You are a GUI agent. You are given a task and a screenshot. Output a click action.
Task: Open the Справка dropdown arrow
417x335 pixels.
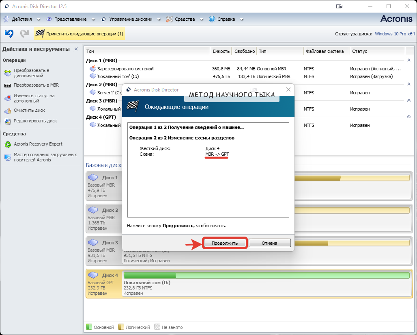pyautogui.click(x=241, y=20)
